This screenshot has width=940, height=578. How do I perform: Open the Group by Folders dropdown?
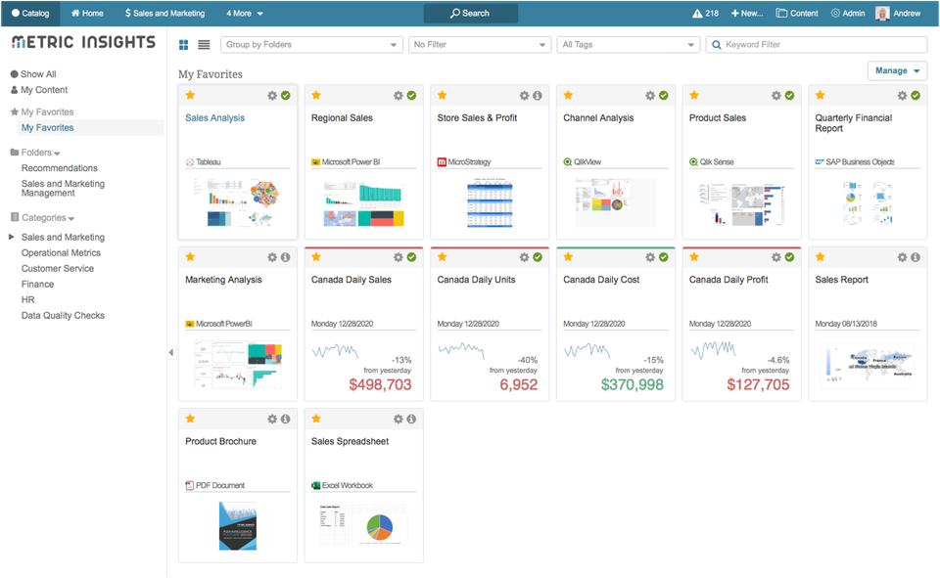311,44
